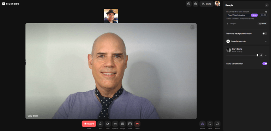Mute the microphone using Mic button

100,124
